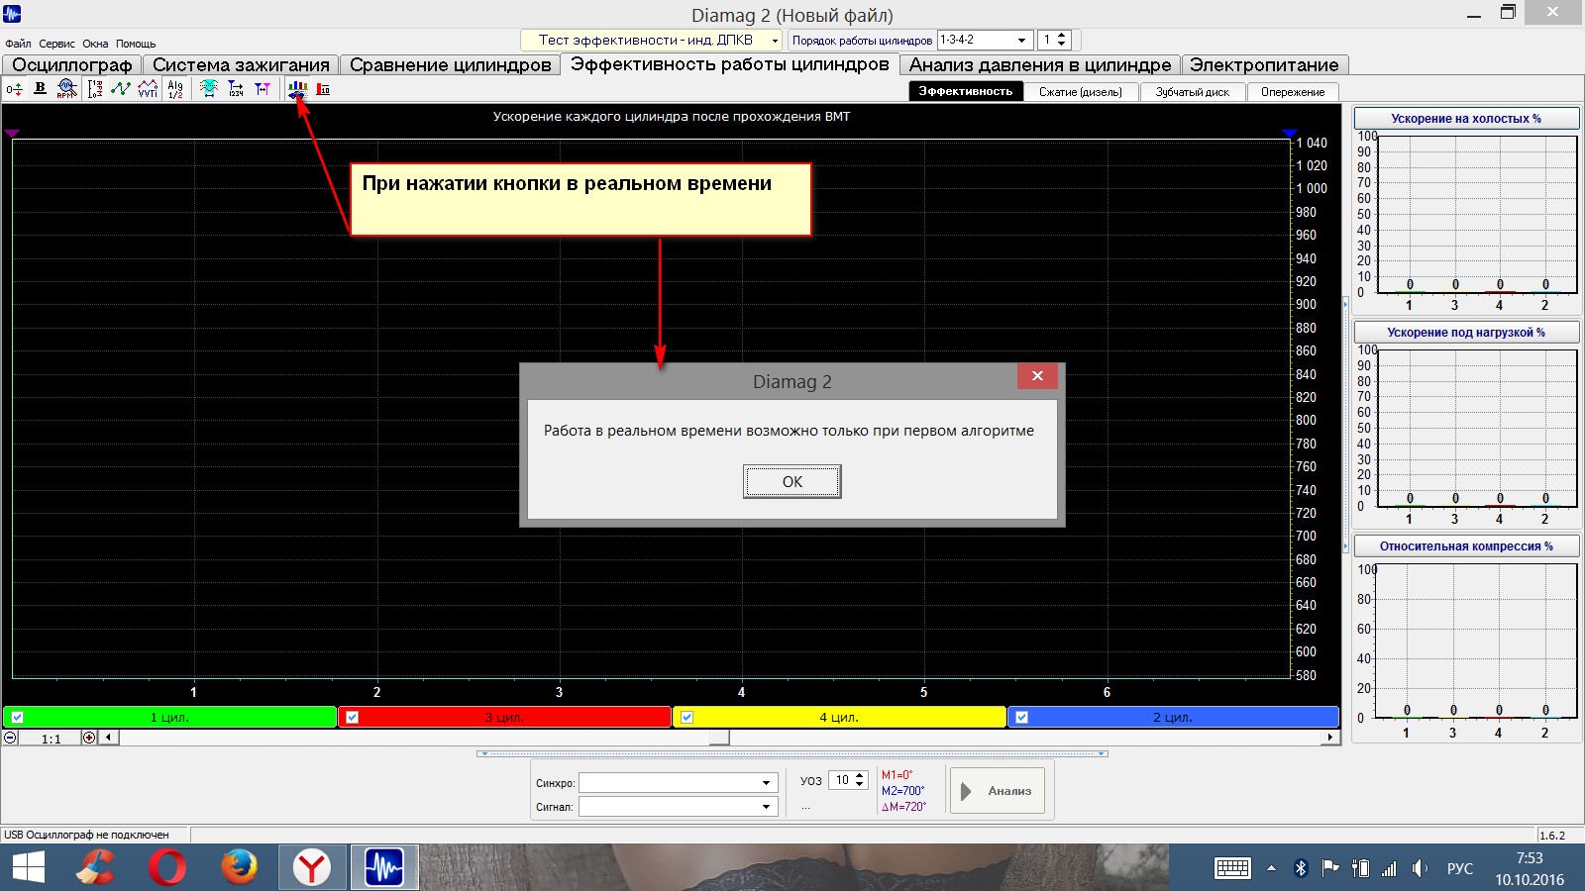
Task: Switch to Анализ давления в цилиндре tab
Action: click(x=1040, y=65)
